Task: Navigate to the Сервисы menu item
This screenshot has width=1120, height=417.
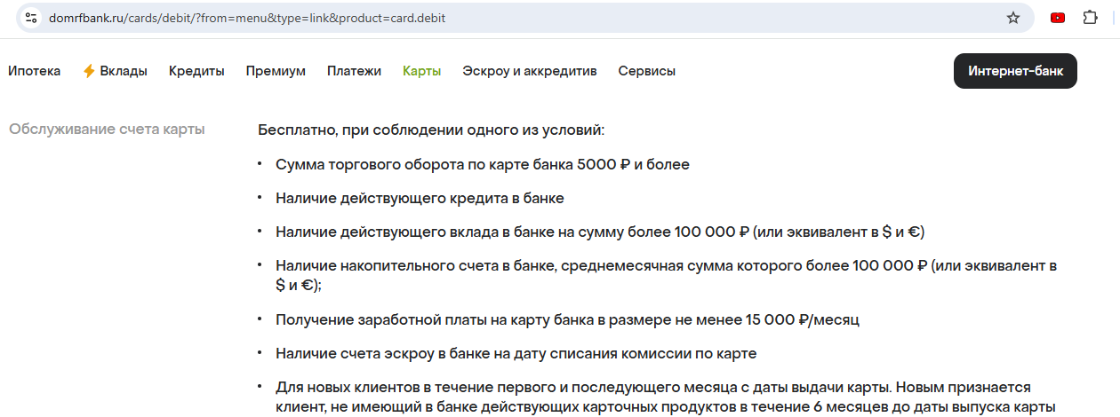Action: 646,71
